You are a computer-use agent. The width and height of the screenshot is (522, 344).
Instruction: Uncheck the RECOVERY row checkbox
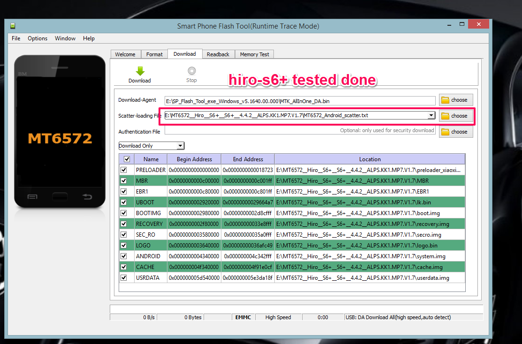(x=124, y=224)
